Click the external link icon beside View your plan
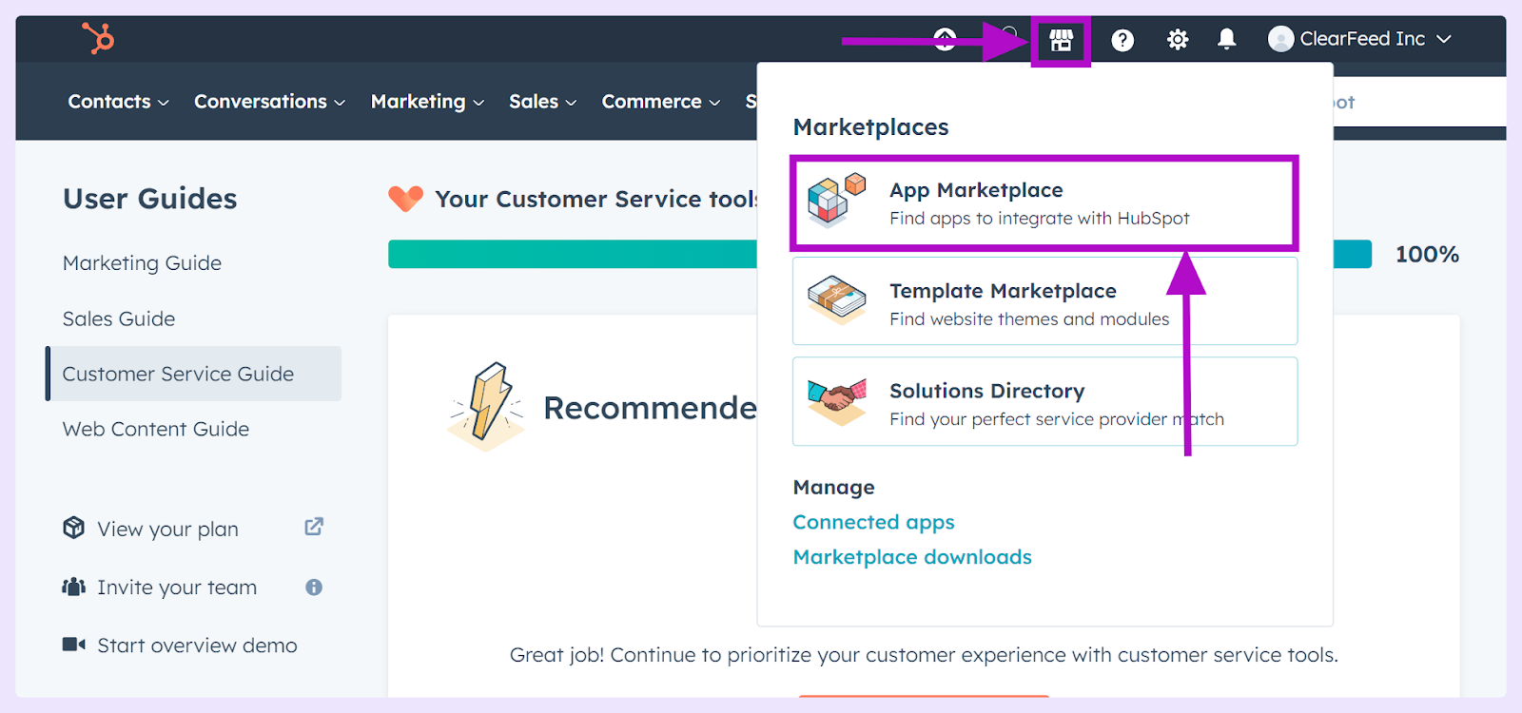Image resolution: width=1522 pixels, height=713 pixels. tap(314, 527)
